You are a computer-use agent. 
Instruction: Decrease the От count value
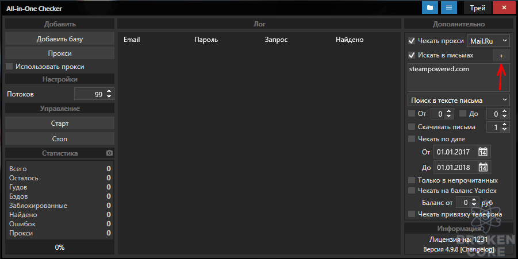[448, 116]
